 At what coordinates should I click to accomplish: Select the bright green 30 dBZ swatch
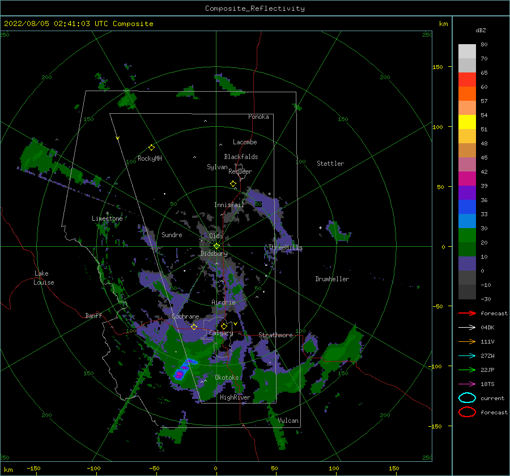point(467,235)
